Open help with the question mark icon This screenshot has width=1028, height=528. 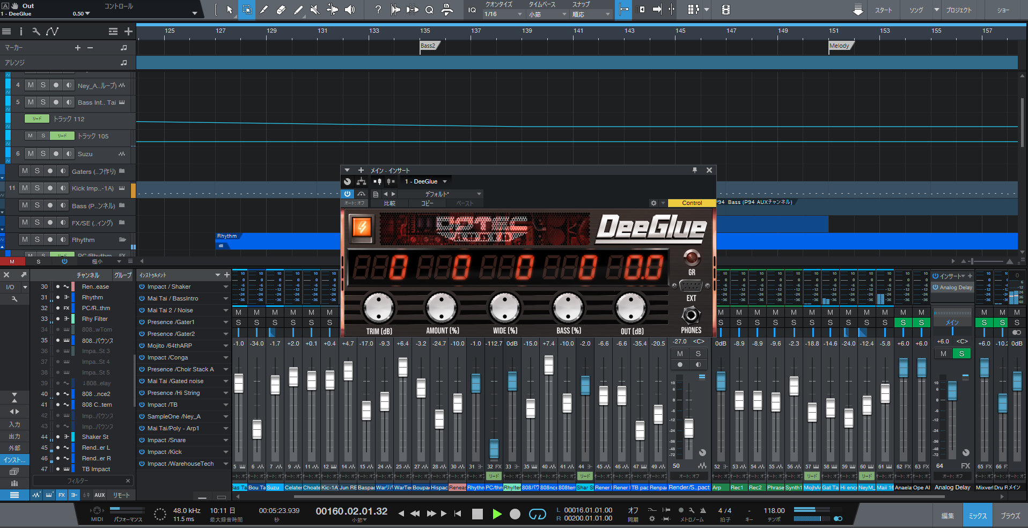tap(378, 10)
